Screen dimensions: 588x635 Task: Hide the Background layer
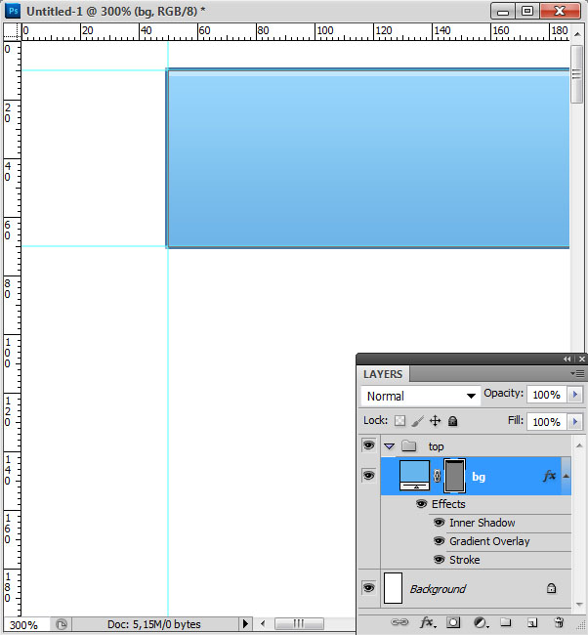click(368, 587)
